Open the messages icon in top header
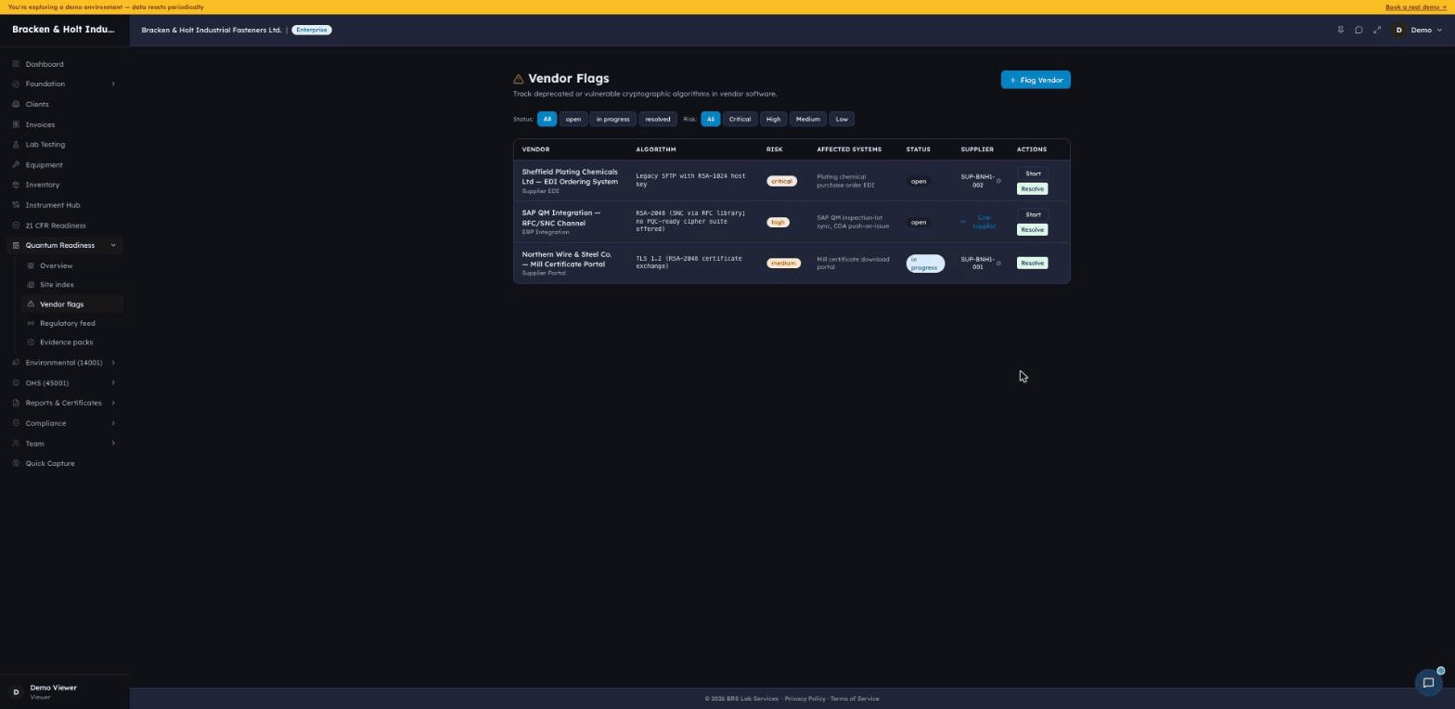This screenshot has height=709, width=1455. [1358, 30]
